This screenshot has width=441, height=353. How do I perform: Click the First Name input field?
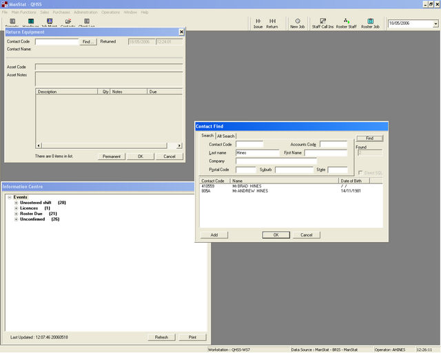(325, 153)
